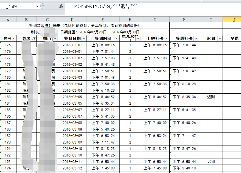Select highlighted column J header
241x173 pixels.
[232, 19]
